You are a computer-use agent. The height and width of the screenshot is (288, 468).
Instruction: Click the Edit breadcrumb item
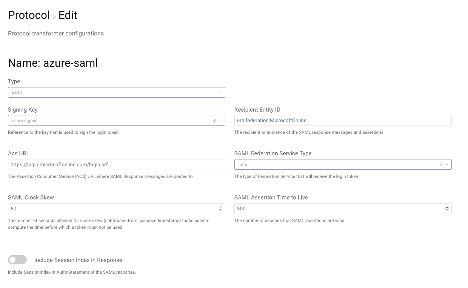(68, 15)
